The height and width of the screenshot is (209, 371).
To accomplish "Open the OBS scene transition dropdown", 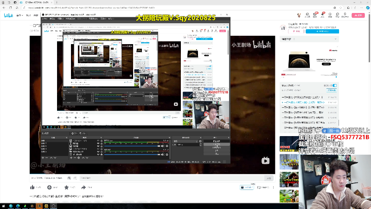I will pos(186,141).
